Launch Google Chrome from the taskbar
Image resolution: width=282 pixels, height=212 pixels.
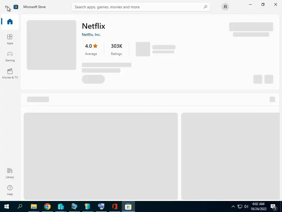[47, 206]
